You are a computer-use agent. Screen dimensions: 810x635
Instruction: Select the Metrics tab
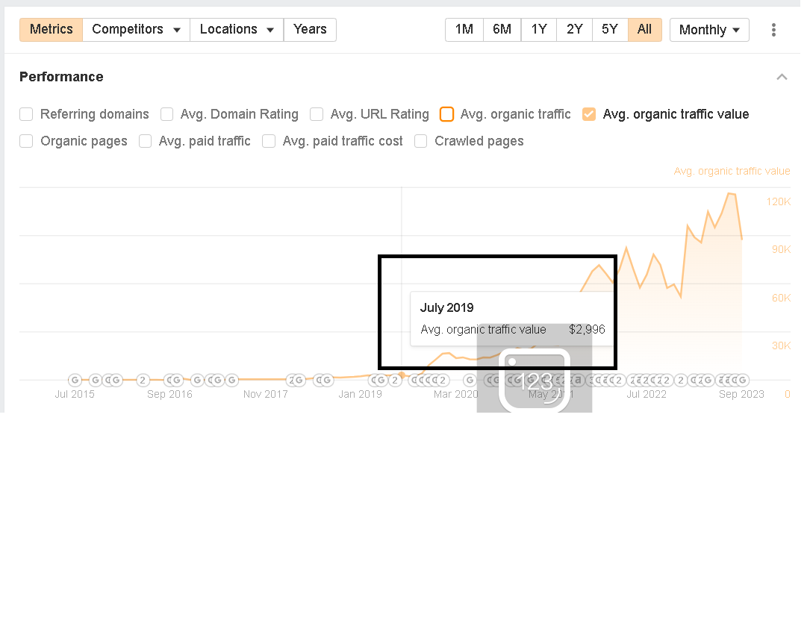point(52,30)
